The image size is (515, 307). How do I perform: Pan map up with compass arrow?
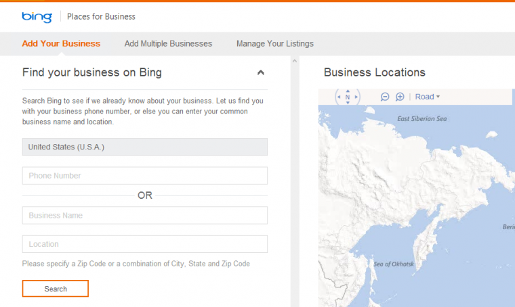(x=348, y=91)
